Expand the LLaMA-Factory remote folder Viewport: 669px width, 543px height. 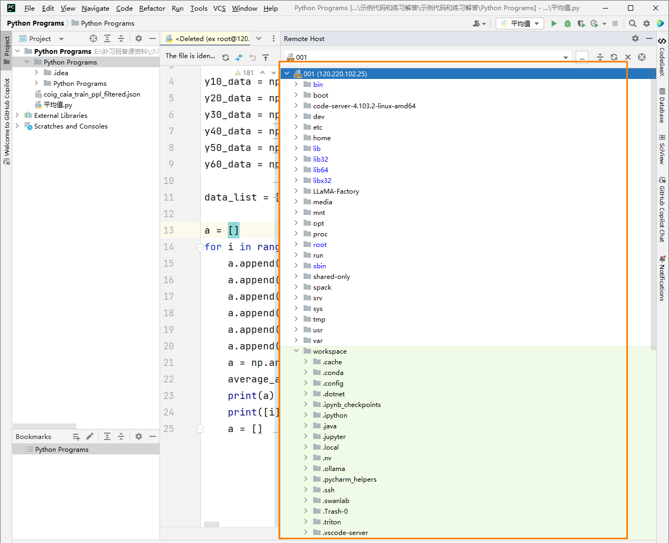click(x=297, y=191)
